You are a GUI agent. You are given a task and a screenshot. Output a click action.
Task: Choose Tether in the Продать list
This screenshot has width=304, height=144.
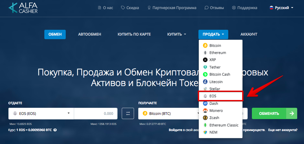coord(220,67)
